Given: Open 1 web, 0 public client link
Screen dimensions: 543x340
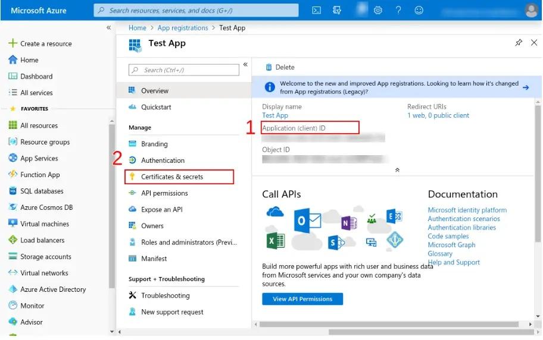Looking at the screenshot, I should [438, 115].
